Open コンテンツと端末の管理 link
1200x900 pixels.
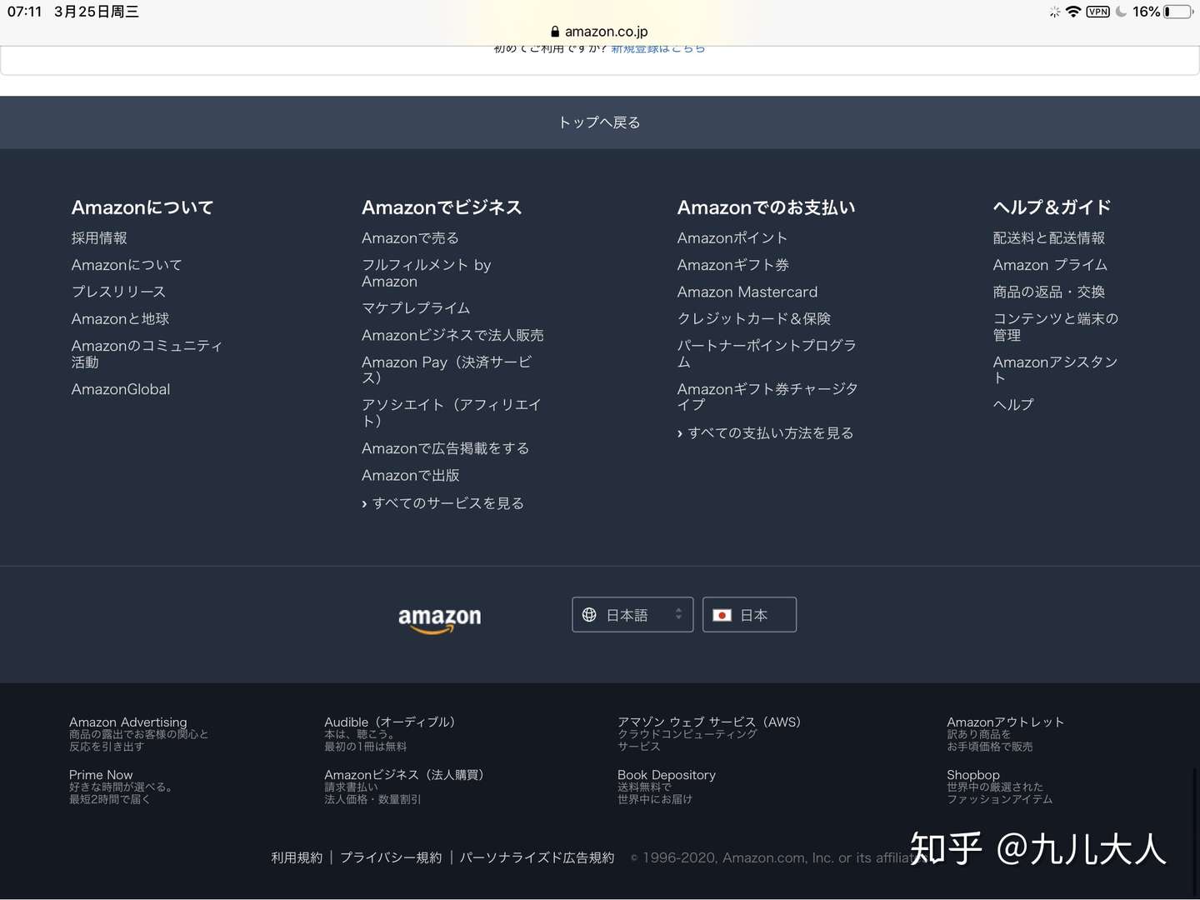click(x=1056, y=327)
